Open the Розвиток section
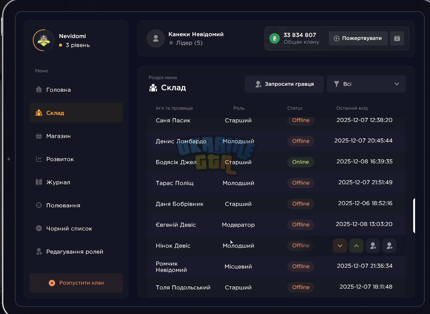 point(76,159)
